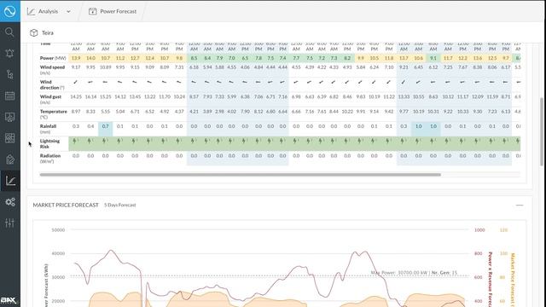Viewport: 546px width, 307px height.
Task: Click the Radiation row label
Action: tap(50, 159)
